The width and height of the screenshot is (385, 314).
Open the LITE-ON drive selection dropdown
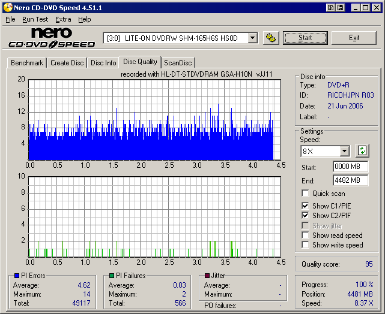pos(252,38)
